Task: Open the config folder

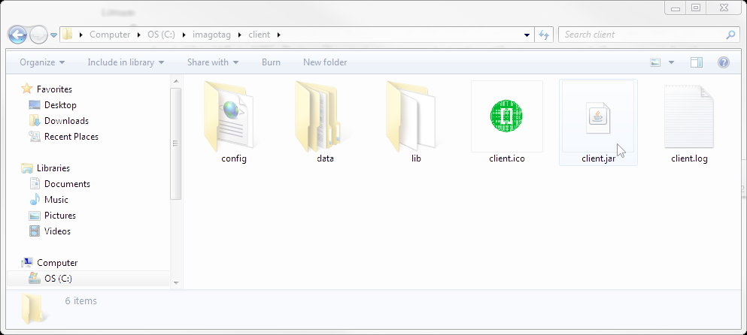Action: (233, 122)
